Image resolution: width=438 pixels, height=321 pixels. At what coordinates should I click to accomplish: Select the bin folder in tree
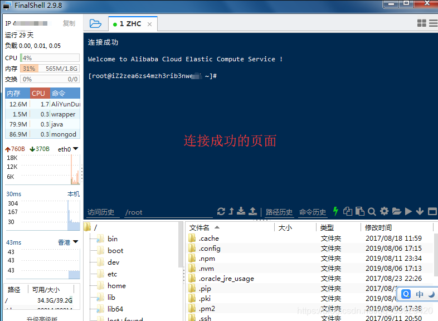point(107,239)
